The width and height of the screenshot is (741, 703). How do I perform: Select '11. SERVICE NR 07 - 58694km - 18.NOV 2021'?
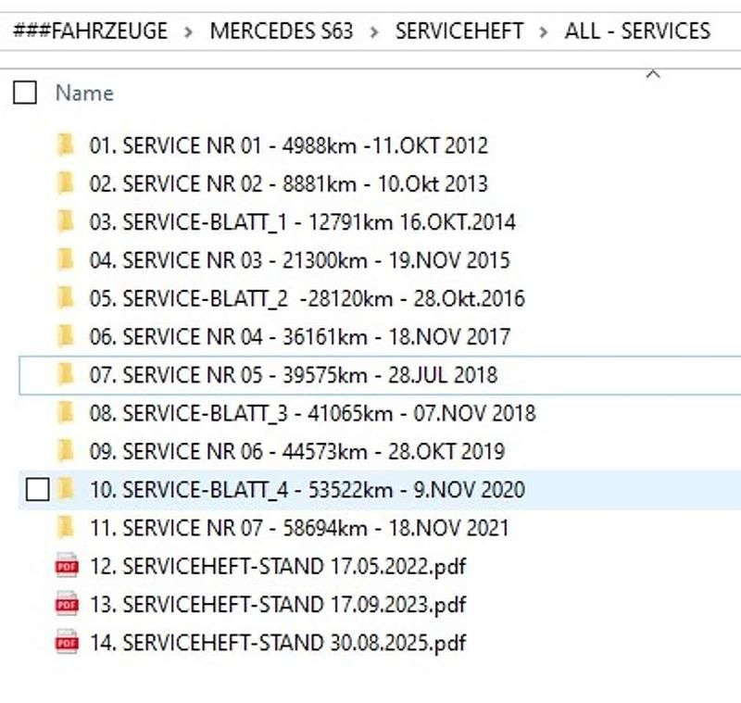pyautogui.click(x=299, y=528)
